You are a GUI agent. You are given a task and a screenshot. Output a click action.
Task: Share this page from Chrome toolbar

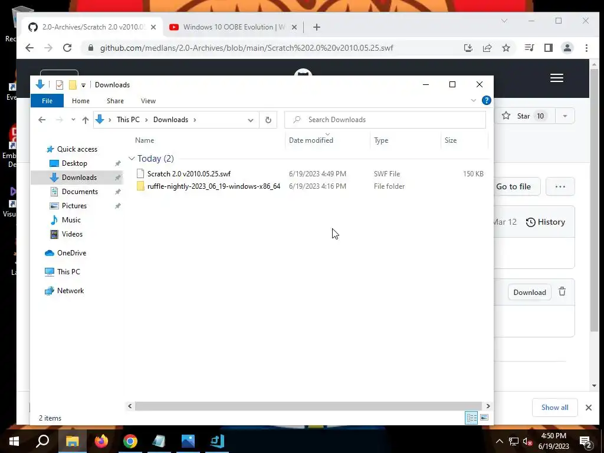coord(487,48)
